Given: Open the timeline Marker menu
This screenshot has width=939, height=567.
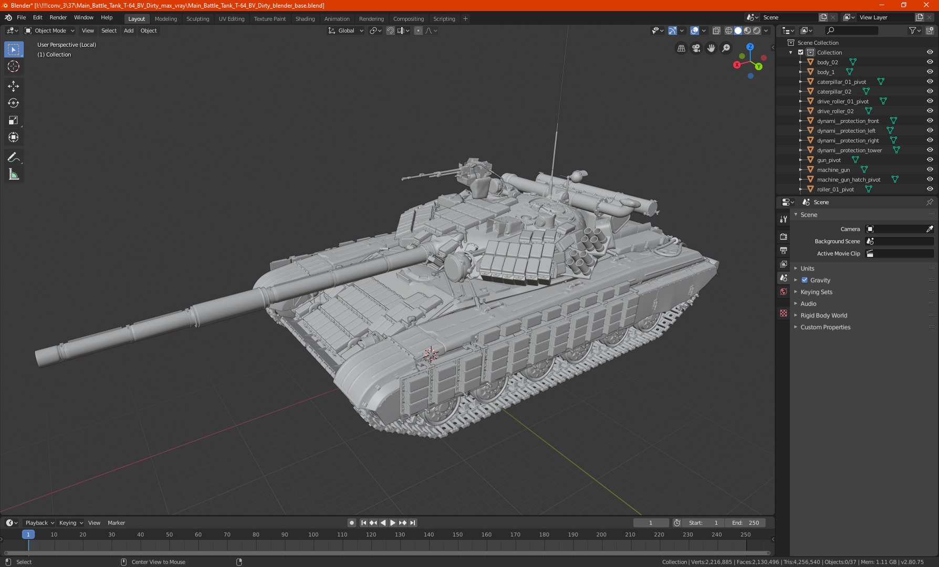Looking at the screenshot, I should 116,522.
